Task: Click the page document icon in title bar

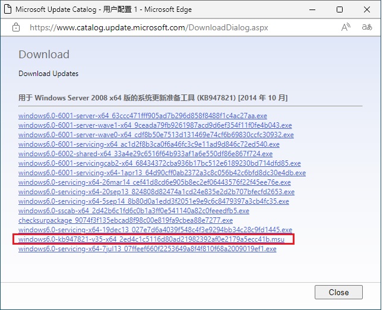Action: pyautogui.click(x=8, y=10)
